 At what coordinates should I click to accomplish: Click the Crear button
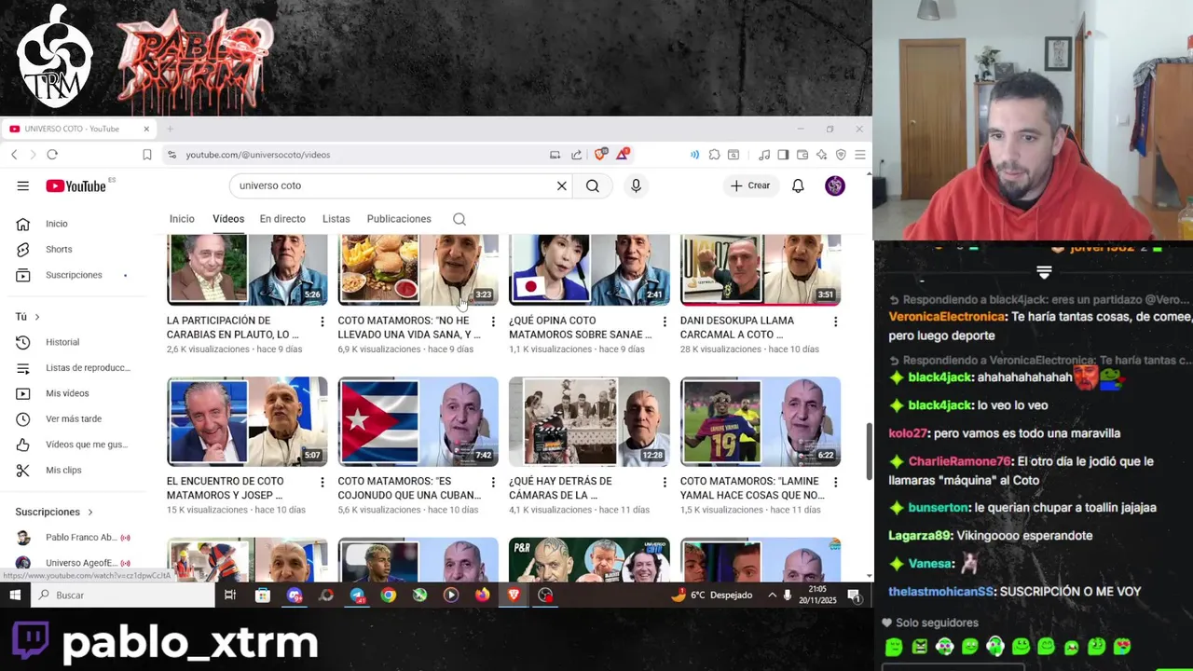pyautogui.click(x=750, y=185)
